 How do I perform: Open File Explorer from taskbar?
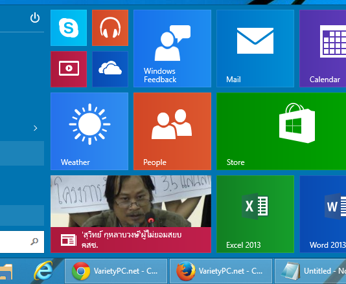[6, 272]
